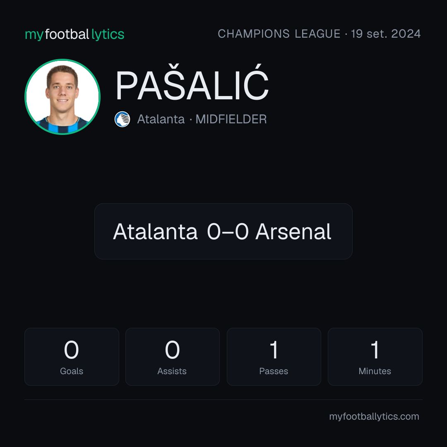Select the Minutes stat card
Image resolution: width=447 pixels, height=447 pixels.
click(375, 357)
